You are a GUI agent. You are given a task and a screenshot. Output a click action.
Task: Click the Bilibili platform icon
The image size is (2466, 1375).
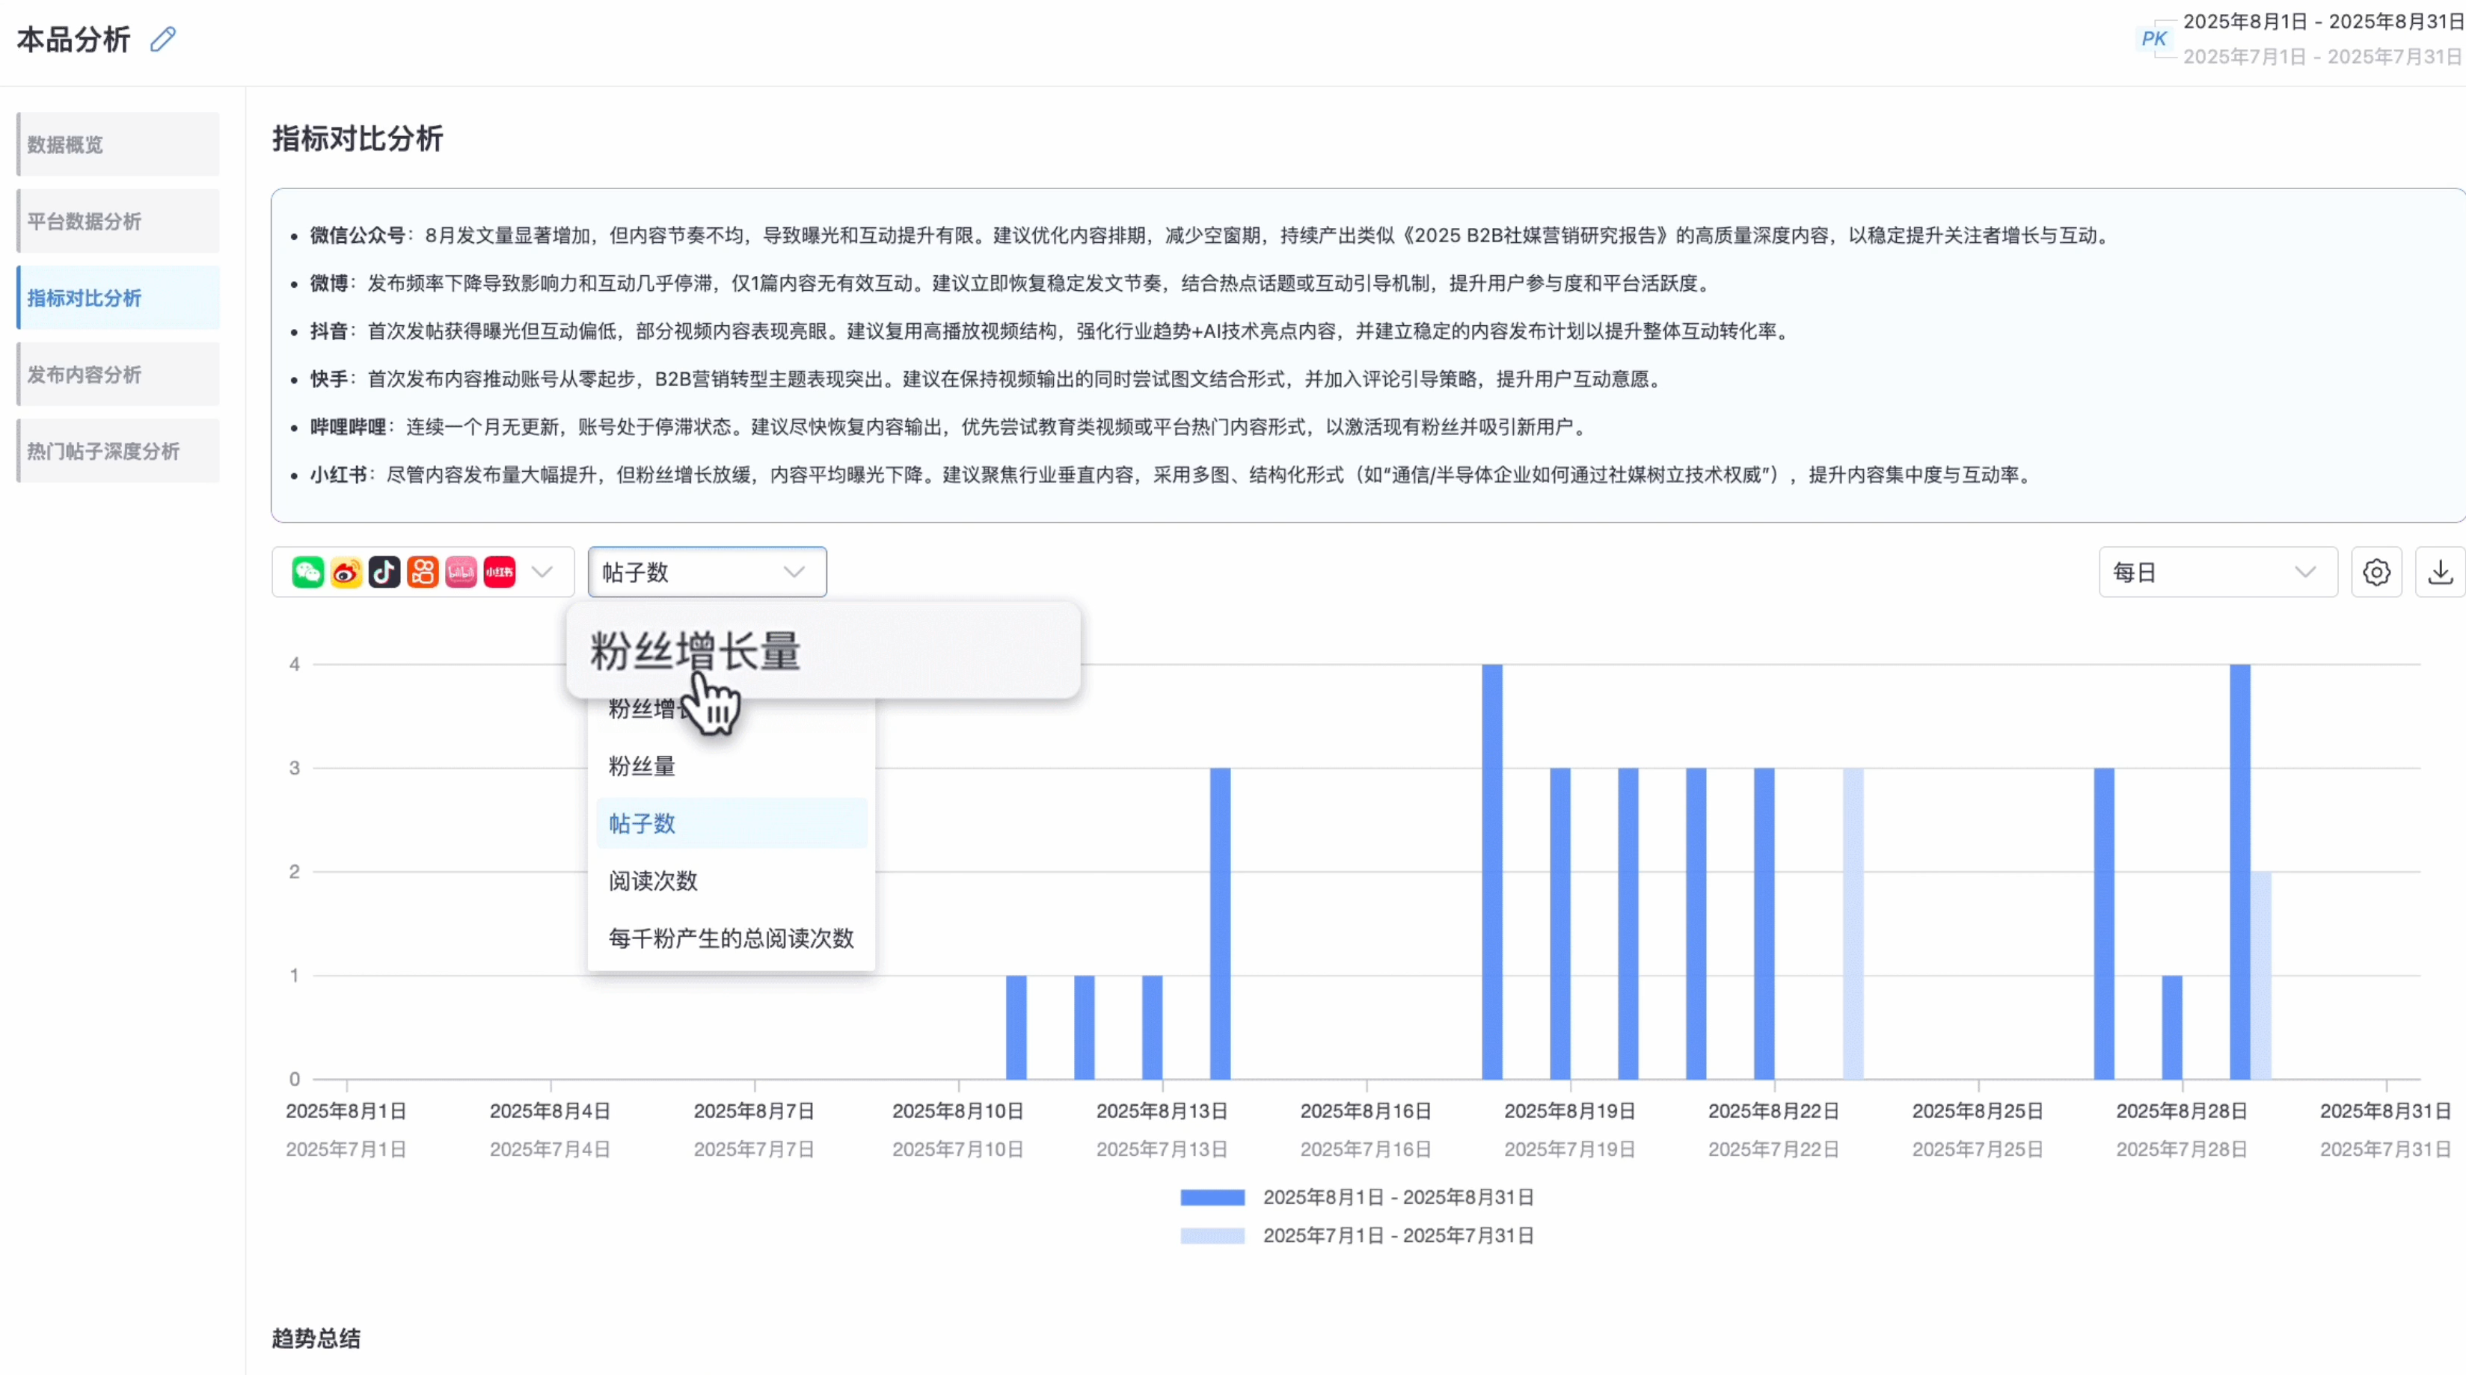[461, 572]
